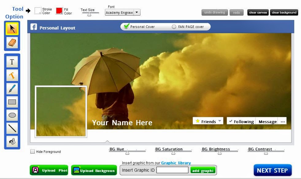Open the Graphic library link
Viewport: 301px width, 179px height.
pyautogui.click(x=176, y=163)
